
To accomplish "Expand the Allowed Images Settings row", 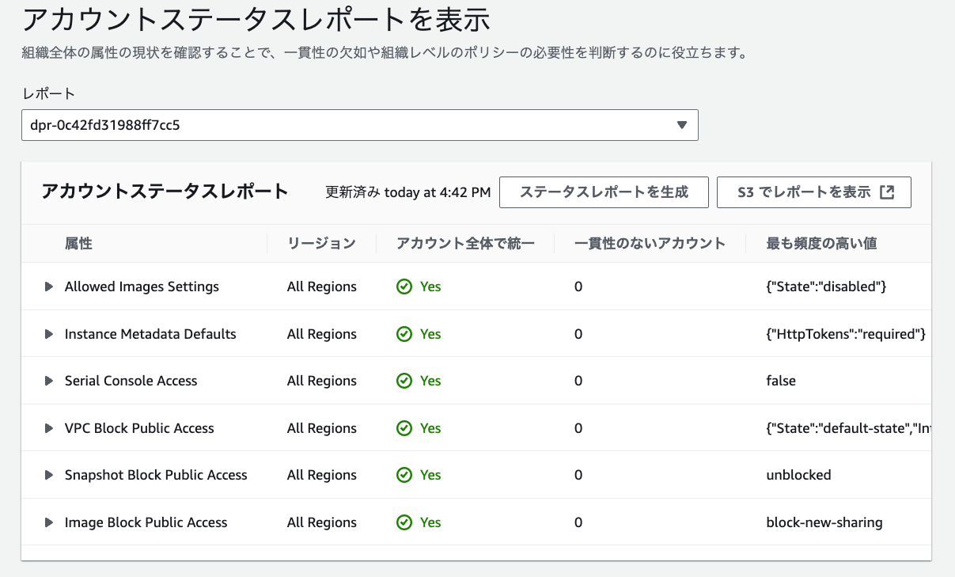I will click(x=49, y=287).
